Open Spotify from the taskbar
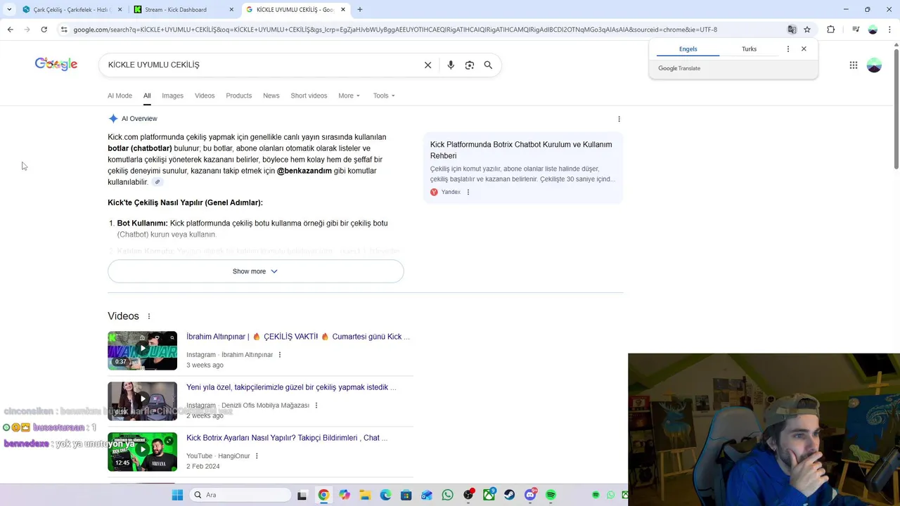Image resolution: width=900 pixels, height=506 pixels. tap(551, 495)
